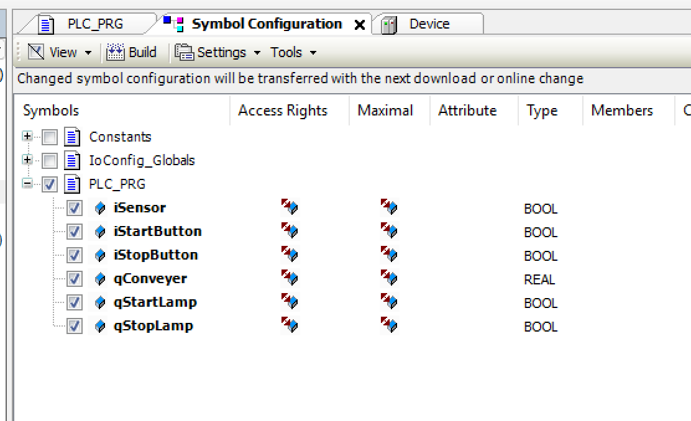The image size is (691, 421).
Task: Click the access rights icon for qConveyer
Action: 290,279
